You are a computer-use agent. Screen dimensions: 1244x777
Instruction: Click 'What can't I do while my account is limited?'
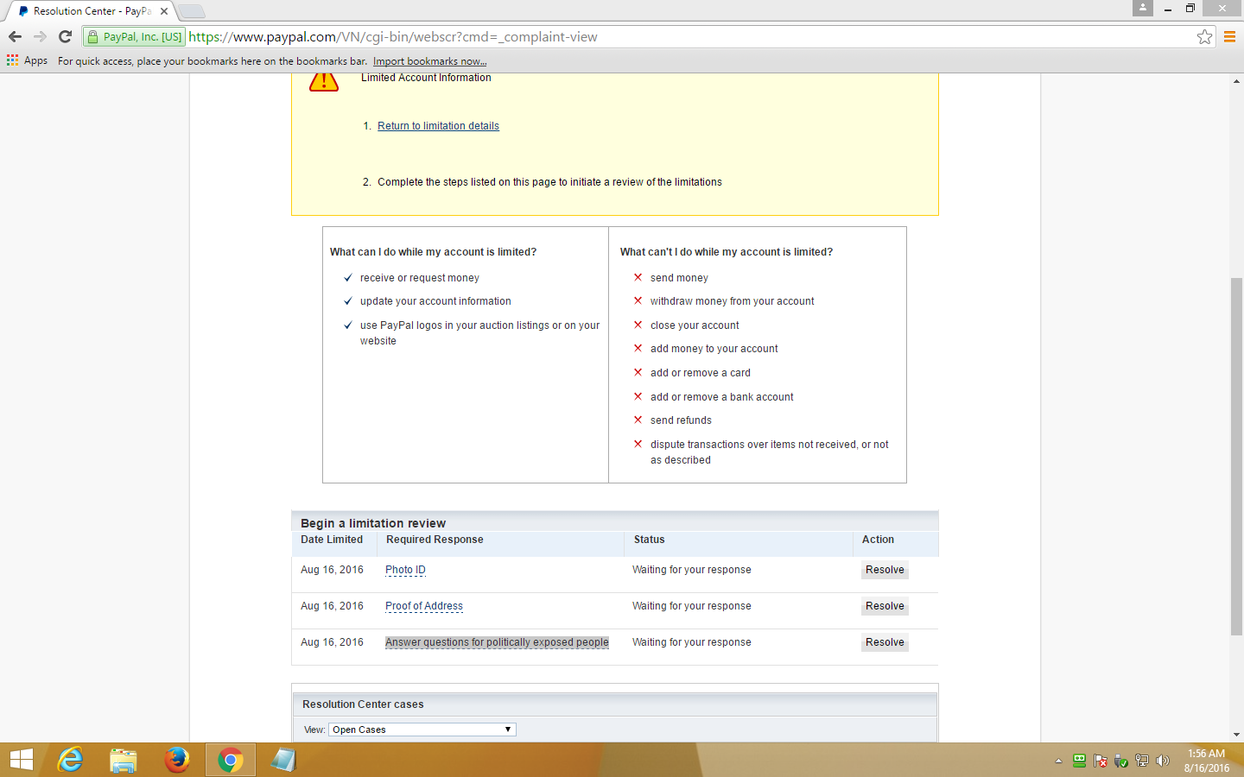[727, 252]
